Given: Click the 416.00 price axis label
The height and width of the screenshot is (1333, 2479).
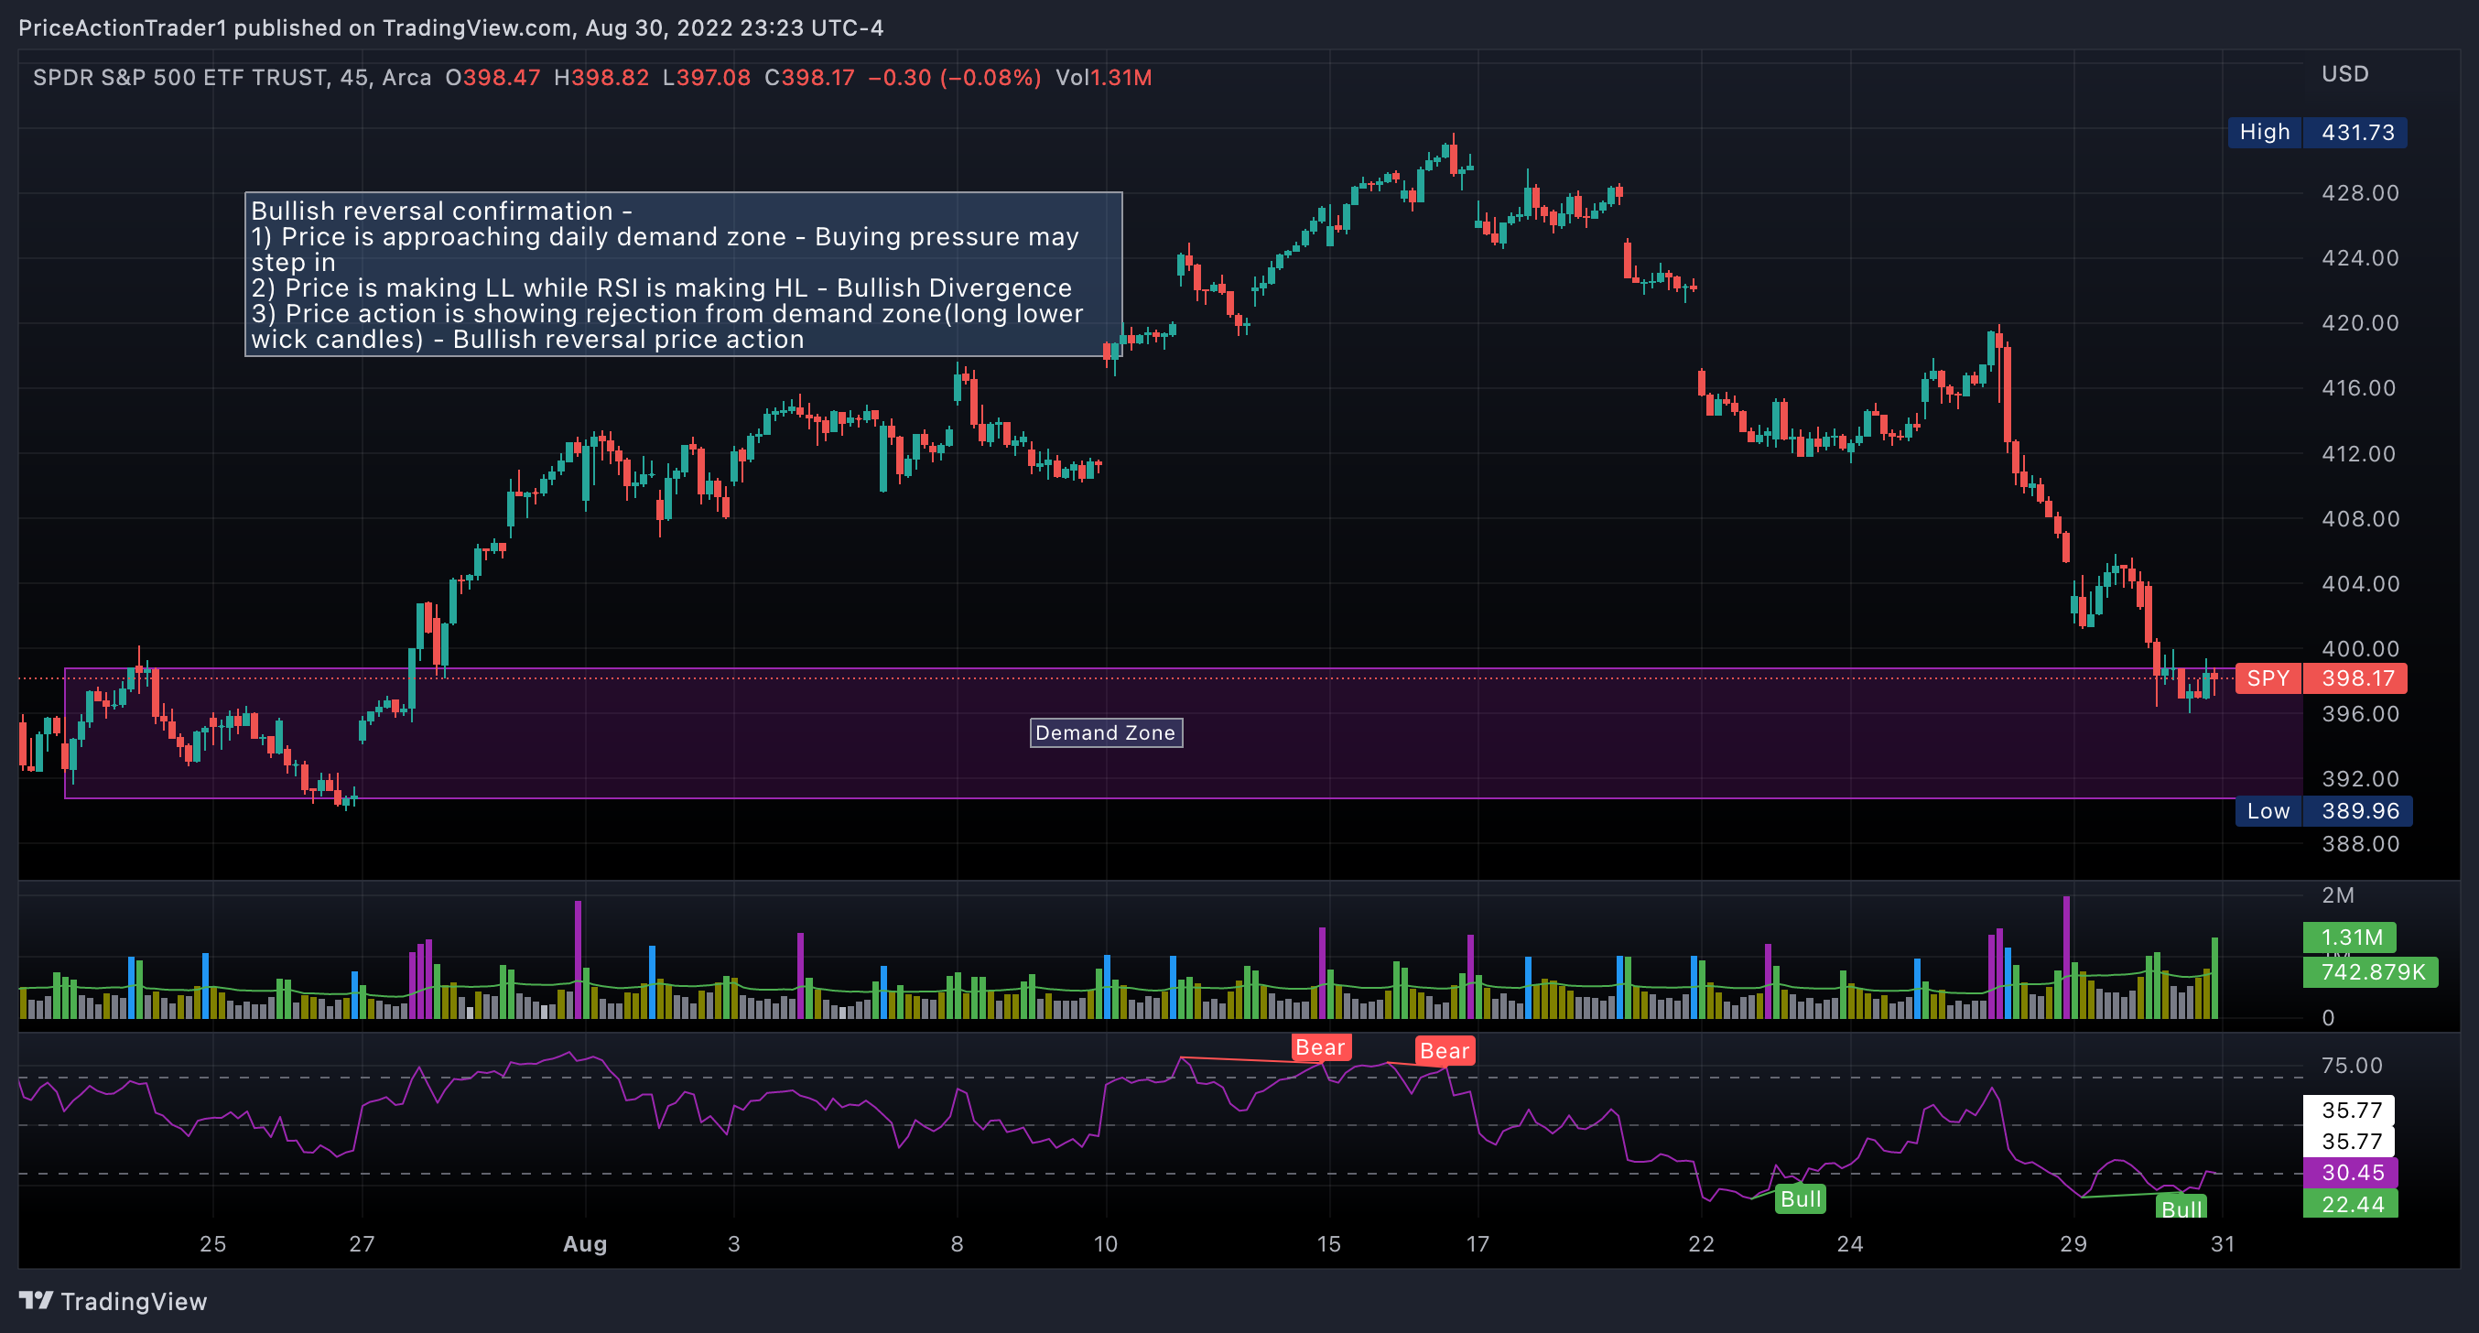Looking at the screenshot, I should (x=2361, y=388).
